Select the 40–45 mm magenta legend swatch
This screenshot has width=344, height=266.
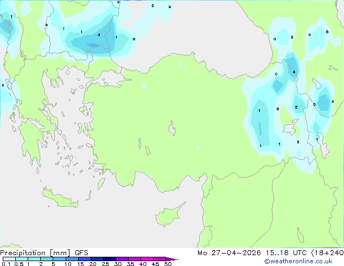click(x=147, y=259)
